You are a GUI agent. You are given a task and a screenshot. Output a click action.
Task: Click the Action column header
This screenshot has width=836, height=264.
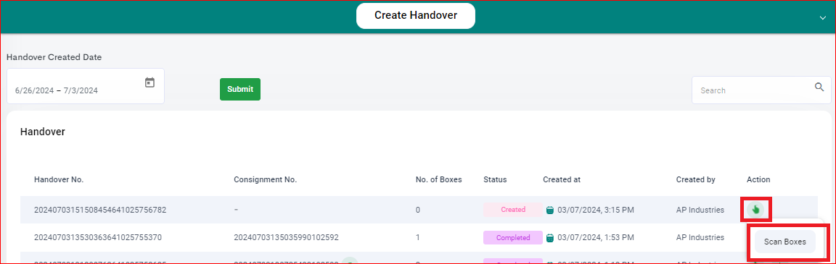[758, 179]
